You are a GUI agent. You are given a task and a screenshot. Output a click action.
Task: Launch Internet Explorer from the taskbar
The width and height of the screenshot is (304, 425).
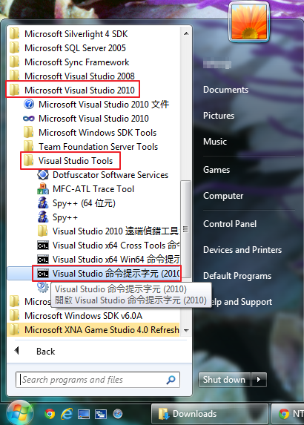[x=67, y=414]
